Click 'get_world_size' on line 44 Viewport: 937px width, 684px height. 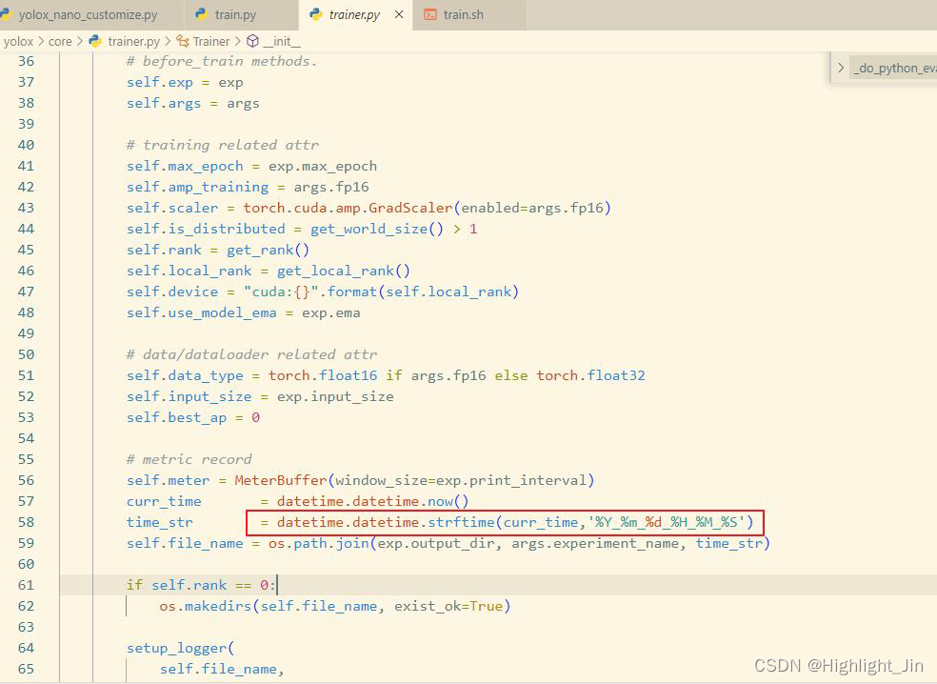pyautogui.click(x=369, y=229)
